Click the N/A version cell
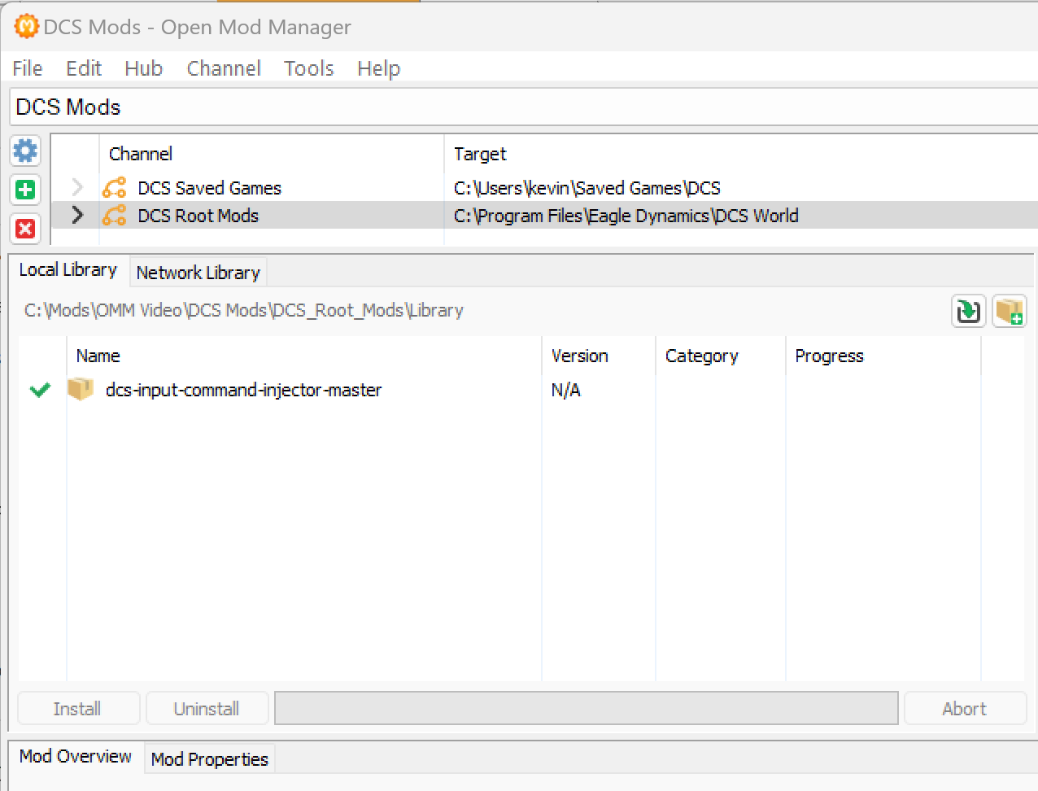 pos(566,390)
